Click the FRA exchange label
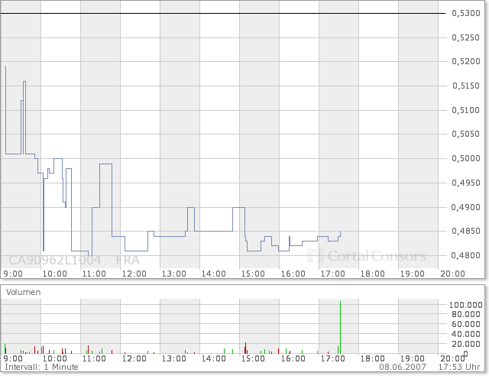Viewport: 489px width, 376px height. click(x=127, y=260)
